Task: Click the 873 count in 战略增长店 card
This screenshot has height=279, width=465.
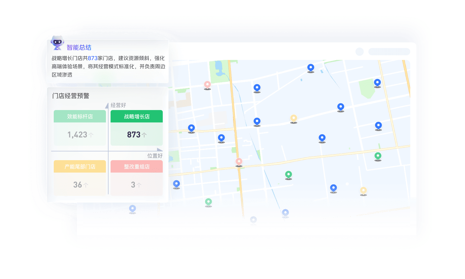Action: (x=134, y=135)
